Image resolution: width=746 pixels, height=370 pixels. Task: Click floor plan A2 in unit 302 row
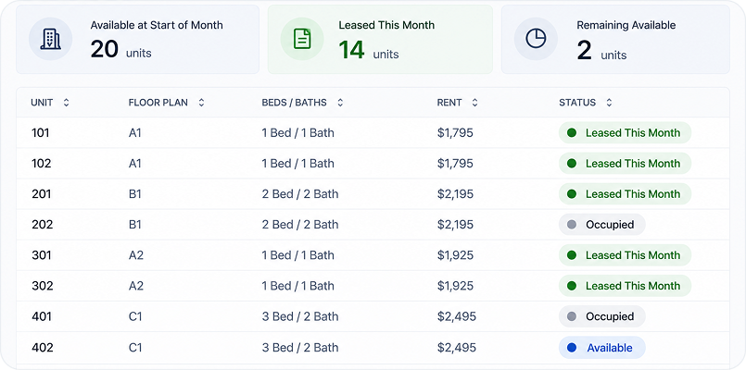pyautogui.click(x=136, y=286)
